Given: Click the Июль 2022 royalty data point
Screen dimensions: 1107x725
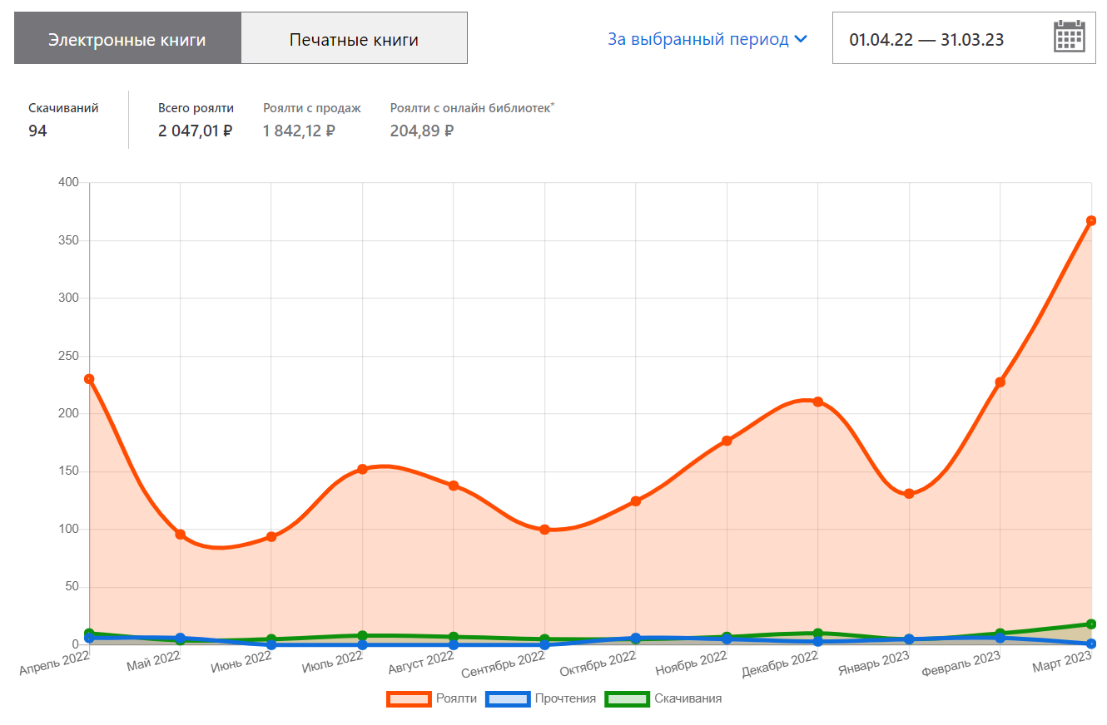Looking at the screenshot, I should [x=362, y=469].
